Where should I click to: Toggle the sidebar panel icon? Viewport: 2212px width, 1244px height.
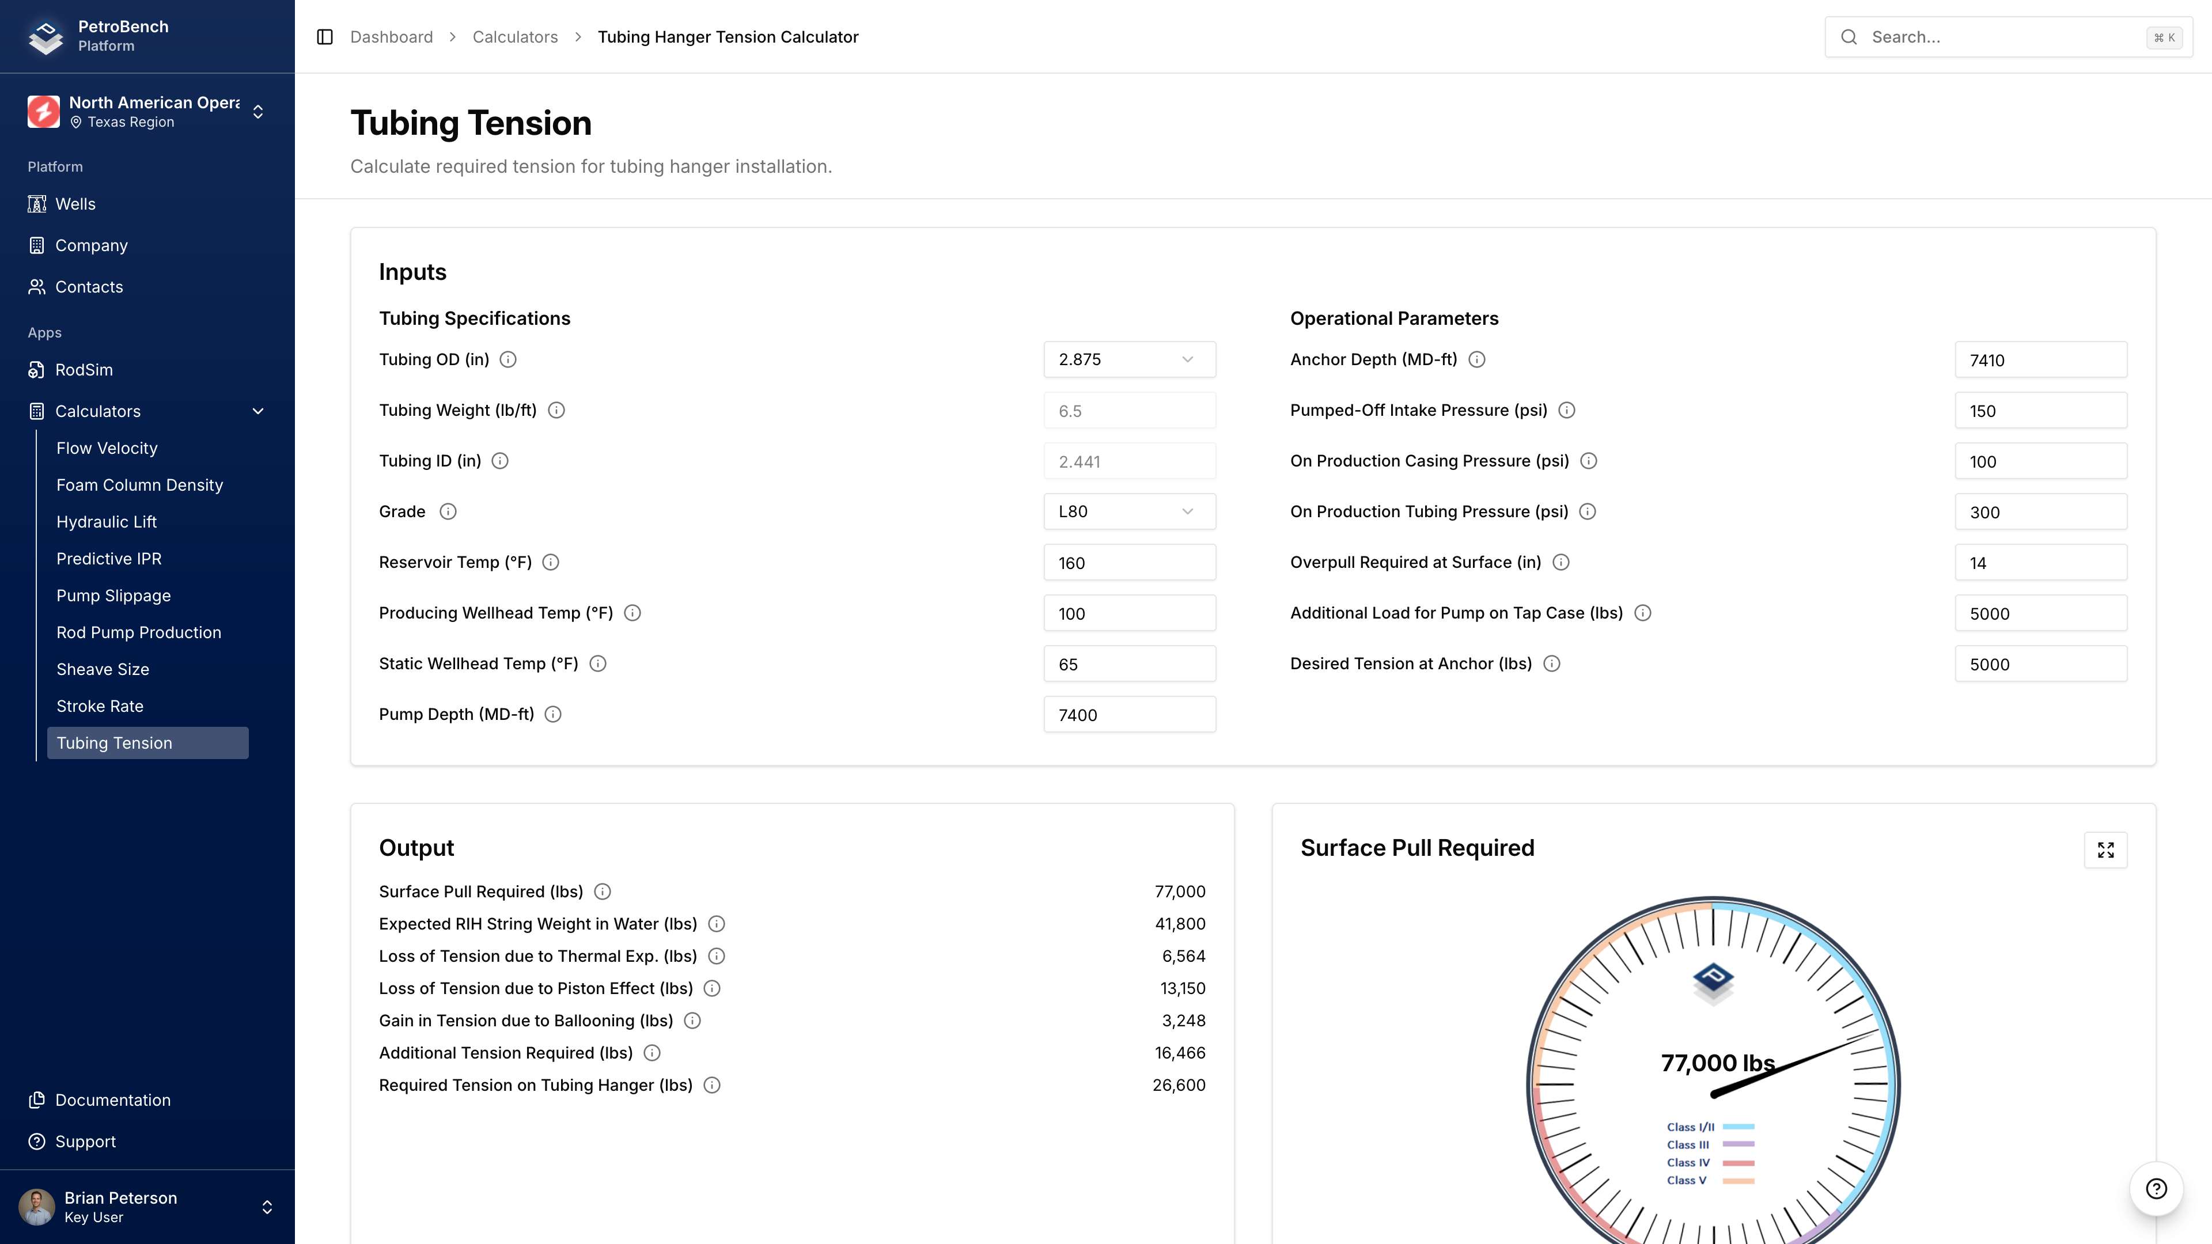324,37
